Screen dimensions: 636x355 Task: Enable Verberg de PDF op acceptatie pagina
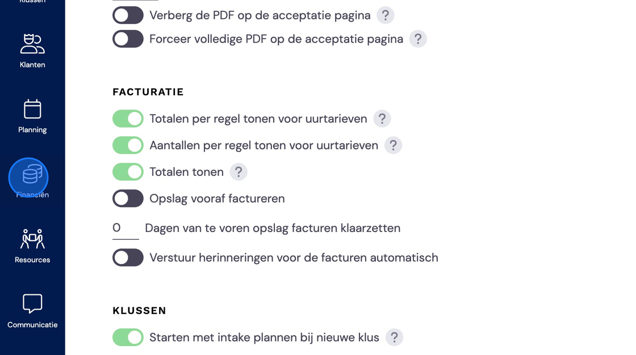128,15
